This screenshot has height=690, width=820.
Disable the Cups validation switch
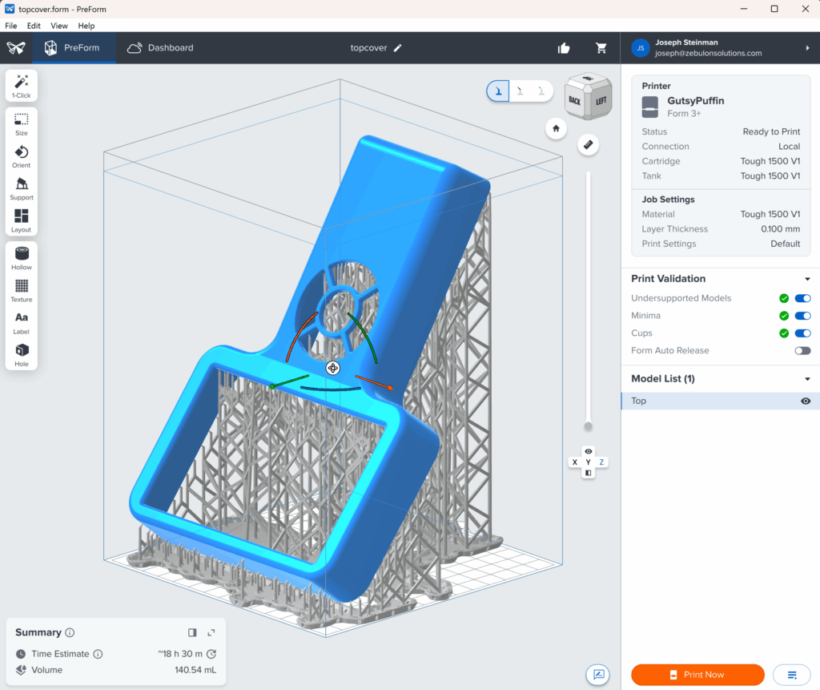click(x=802, y=333)
